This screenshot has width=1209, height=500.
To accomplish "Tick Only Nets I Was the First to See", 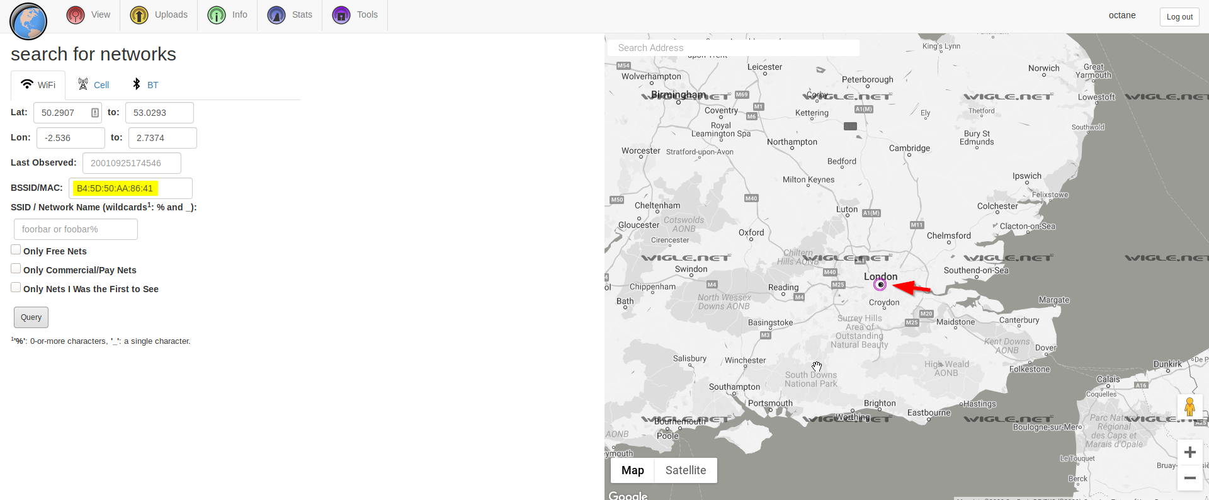I will click(x=16, y=288).
